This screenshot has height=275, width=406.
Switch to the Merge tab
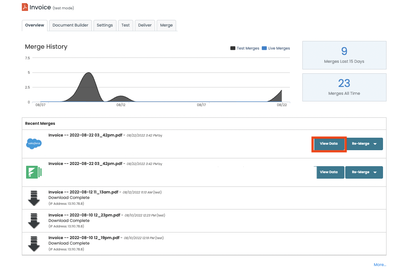pos(166,25)
